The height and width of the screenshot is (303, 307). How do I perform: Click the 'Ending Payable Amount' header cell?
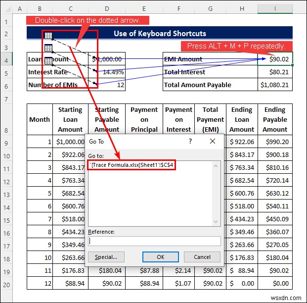pos(275,119)
